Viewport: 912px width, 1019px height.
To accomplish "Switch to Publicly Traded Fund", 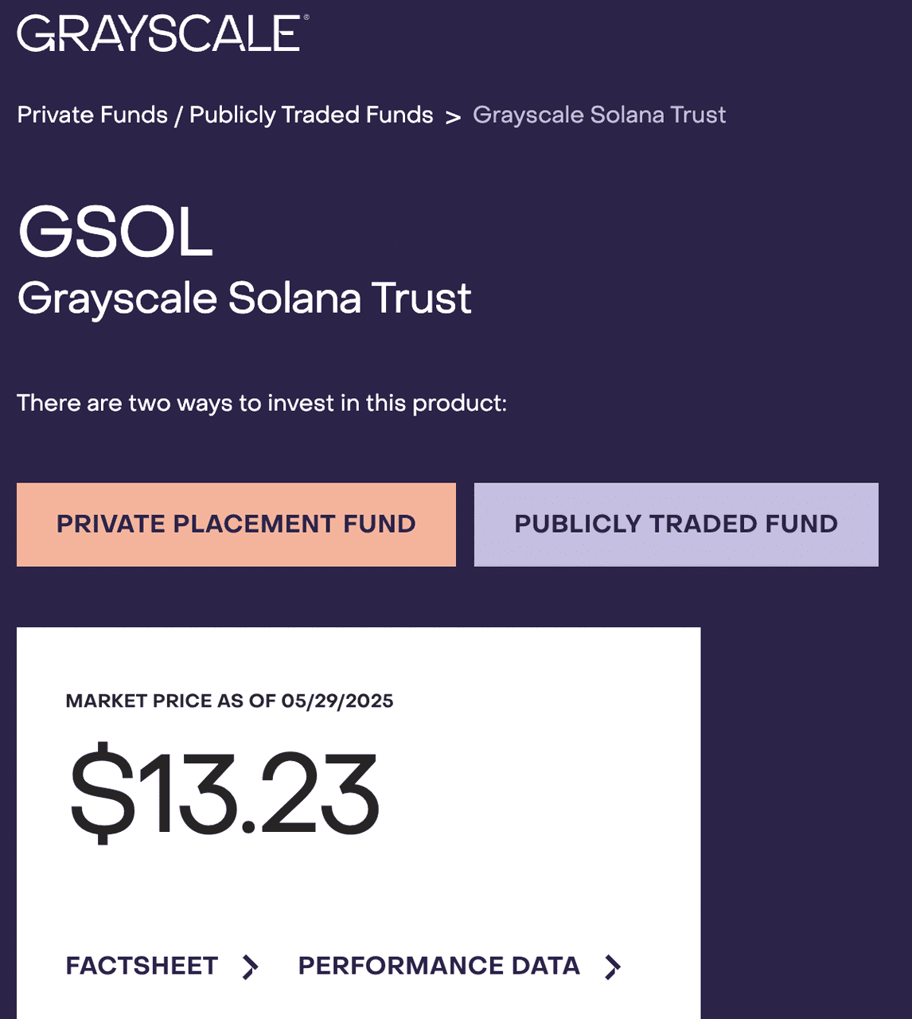I will pos(676,525).
